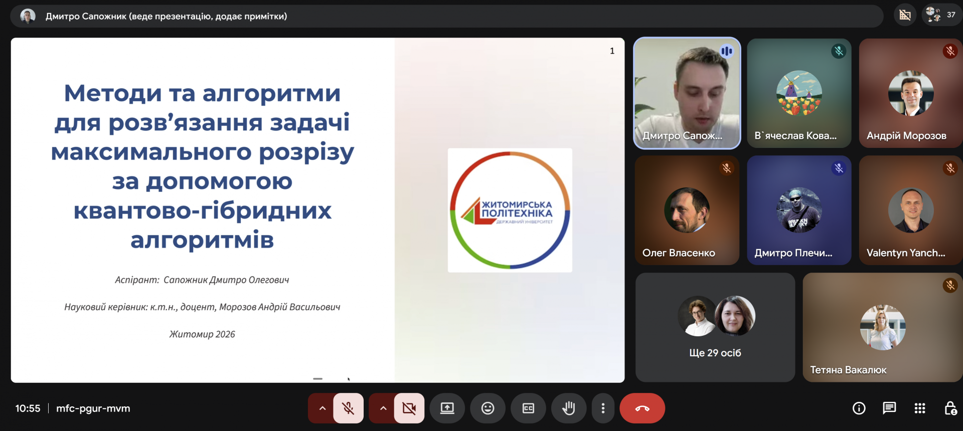Expand audio settings chevron beside microphone
Screen dimensions: 963x431
pos(323,408)
